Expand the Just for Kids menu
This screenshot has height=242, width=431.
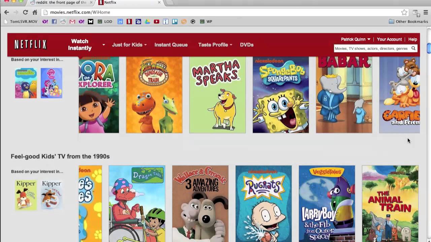[x=129, y=45]
